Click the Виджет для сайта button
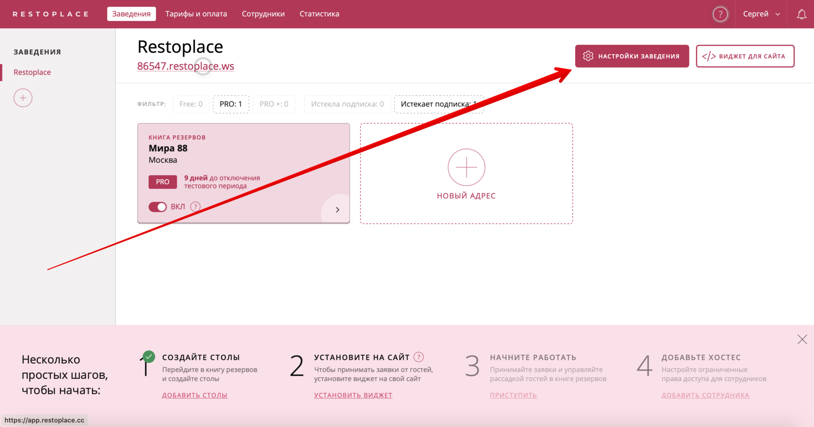 tap(745, 56)
